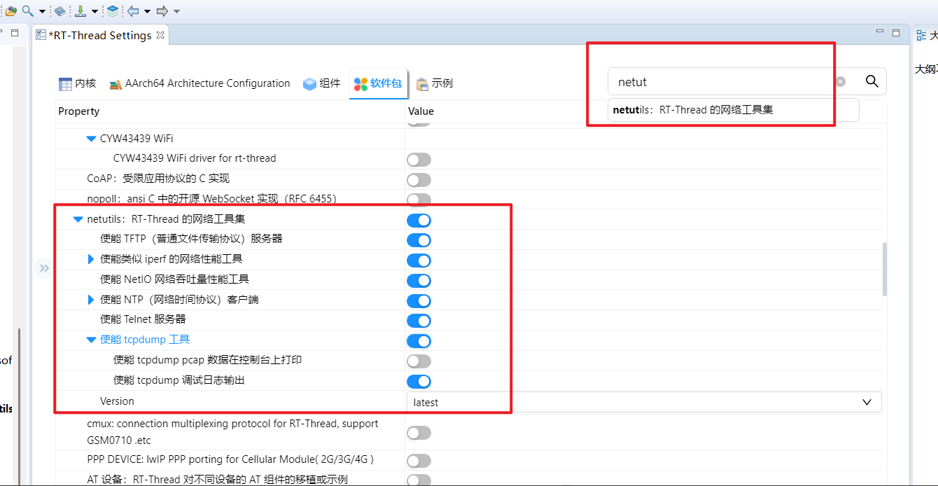Click the netut search input field
The width and height of the screenshot is (938, 486).
coord(721,81)
